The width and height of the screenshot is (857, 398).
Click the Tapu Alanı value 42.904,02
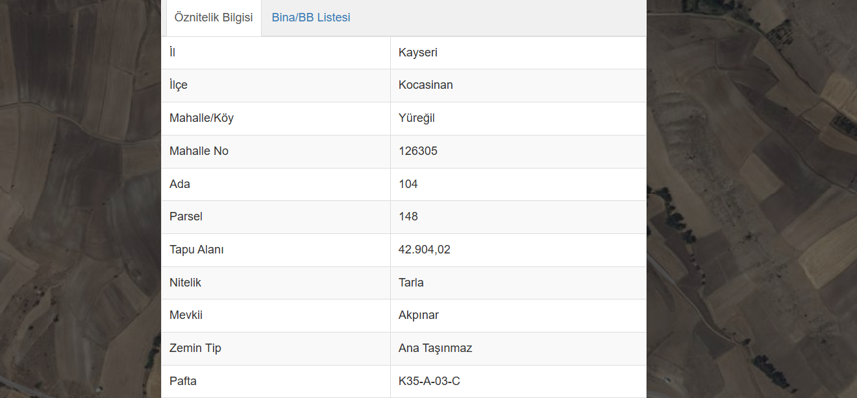[x=425, y=250]
